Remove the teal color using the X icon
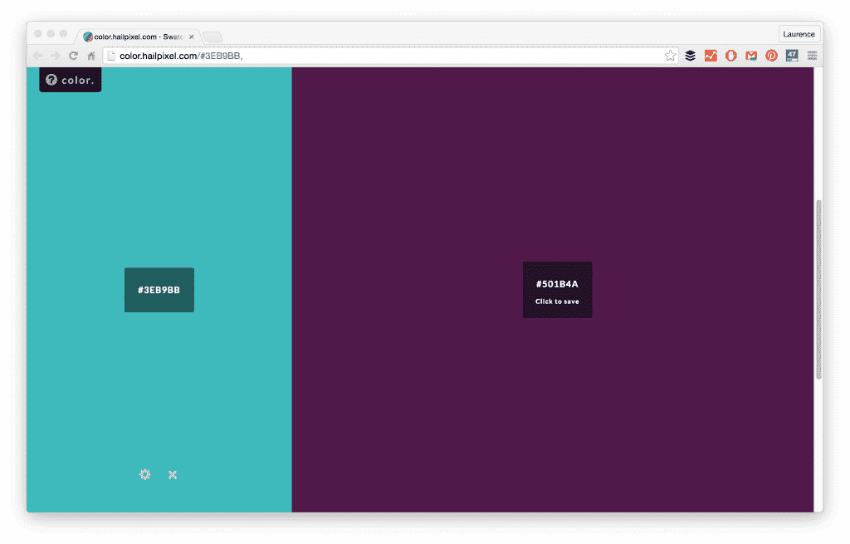 [172, 474]
